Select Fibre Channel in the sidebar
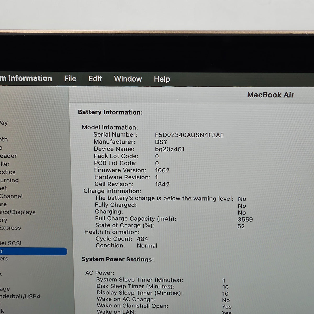314x314 pixels. coord(11,196)
